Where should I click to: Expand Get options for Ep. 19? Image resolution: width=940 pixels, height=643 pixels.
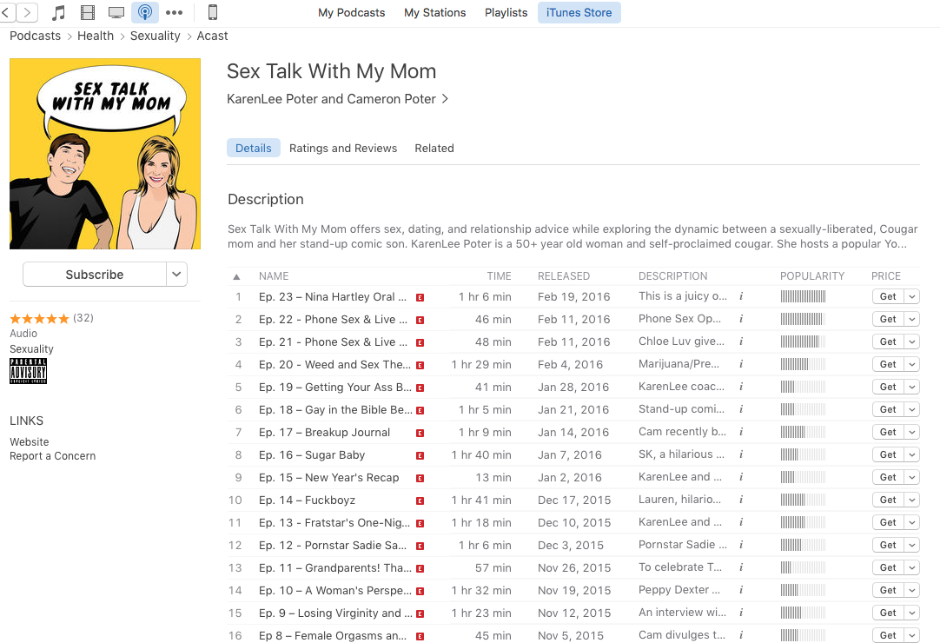(x=912, y=387)
